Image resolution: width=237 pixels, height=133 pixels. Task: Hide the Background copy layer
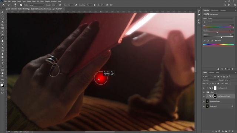tap(204, 101)
